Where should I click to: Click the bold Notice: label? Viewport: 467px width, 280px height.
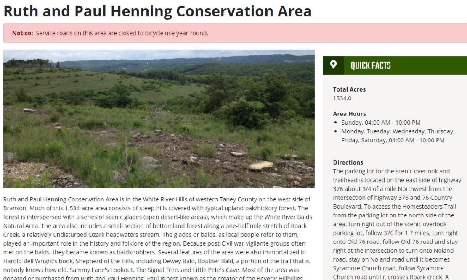(22, 33)
